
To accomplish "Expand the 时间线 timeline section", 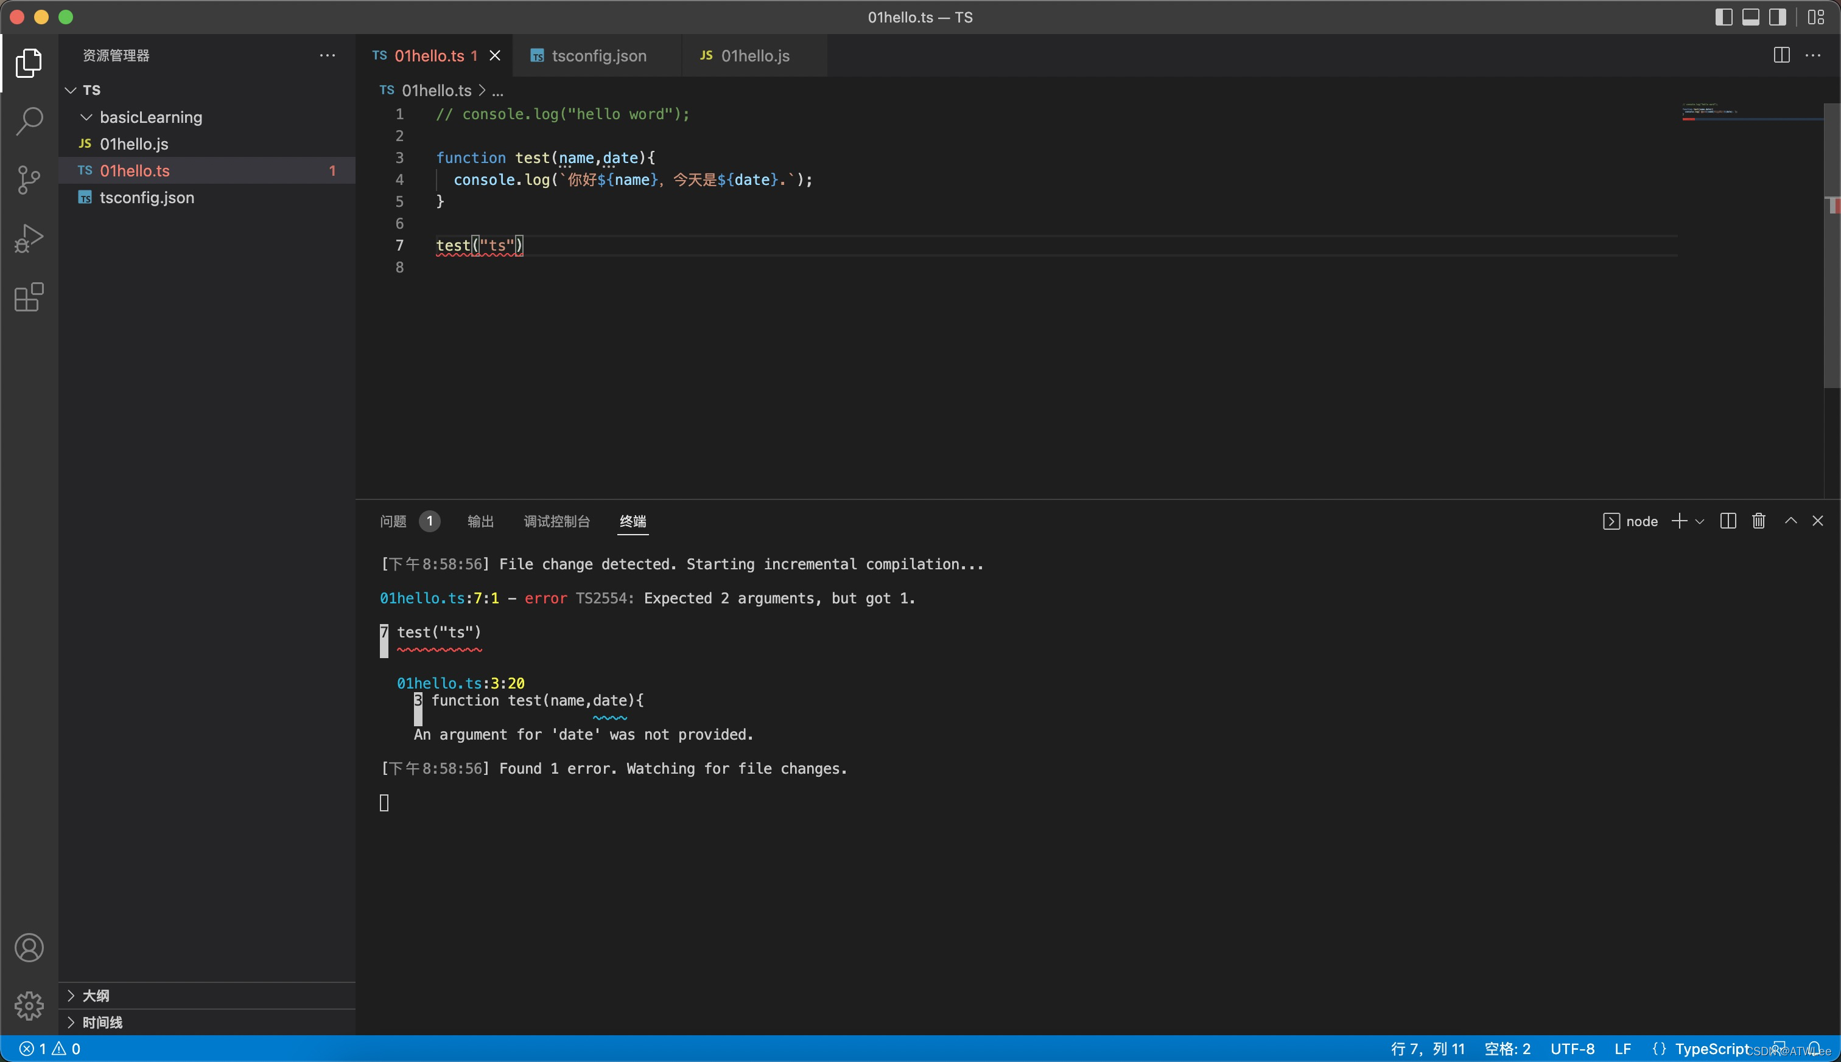I will click(x=206, y=1022).
